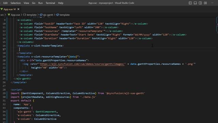Click 'projectNewData' on line 30
Viewport: 218px width, 123px height.
(x=33, y=97)
